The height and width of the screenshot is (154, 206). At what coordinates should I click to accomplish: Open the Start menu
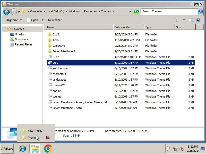[7, 149]
